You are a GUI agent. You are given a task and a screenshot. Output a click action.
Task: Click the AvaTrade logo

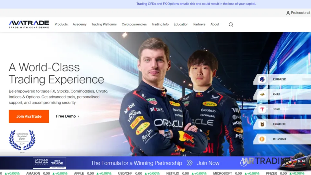click(x=29, y=24)
